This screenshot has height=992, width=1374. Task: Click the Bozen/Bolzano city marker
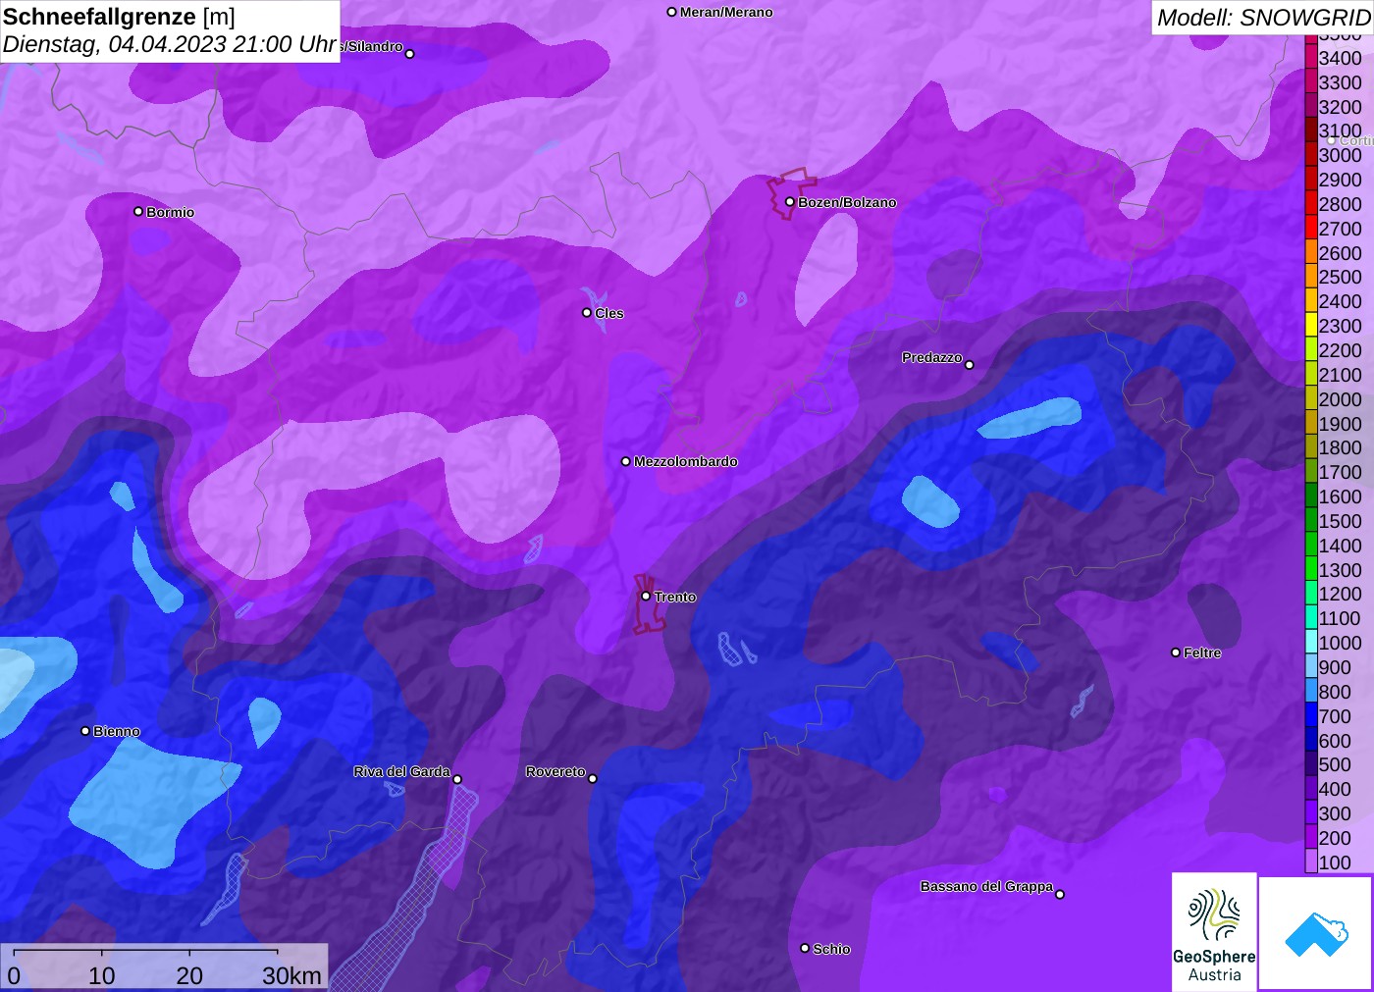tap(790, 202)
